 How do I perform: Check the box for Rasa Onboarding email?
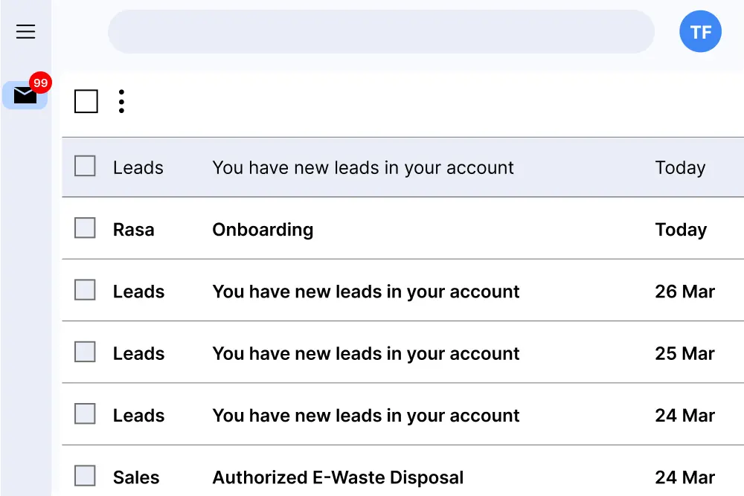click(x=86, y=228)
